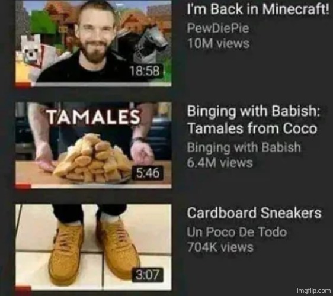Click the Cardboard Sneakers title

pos(254,213)
